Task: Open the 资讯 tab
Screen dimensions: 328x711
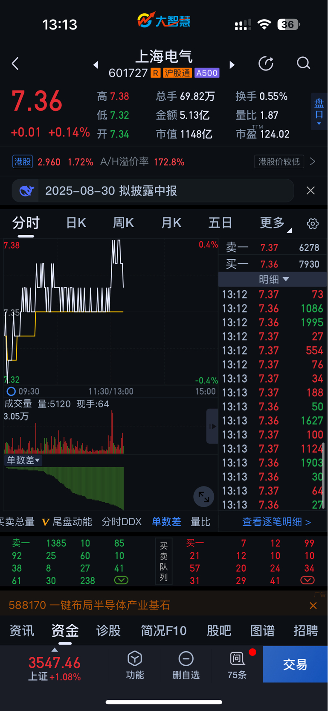Action: pos(22,631)
